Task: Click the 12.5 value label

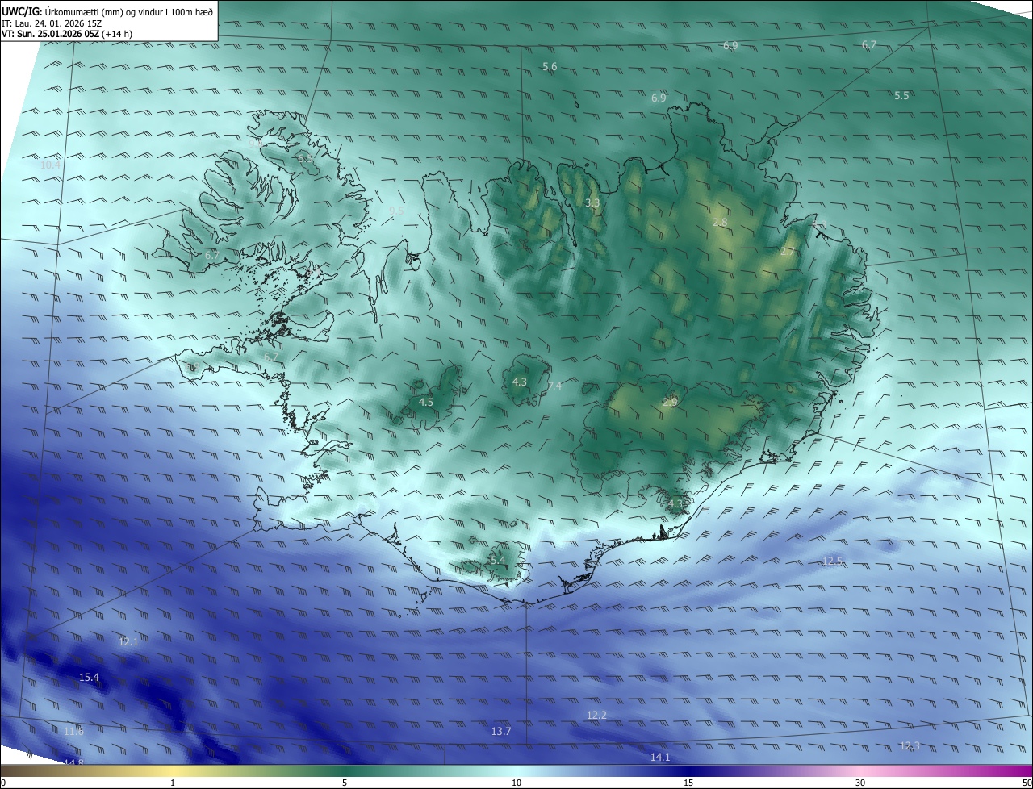Action: 832,561
